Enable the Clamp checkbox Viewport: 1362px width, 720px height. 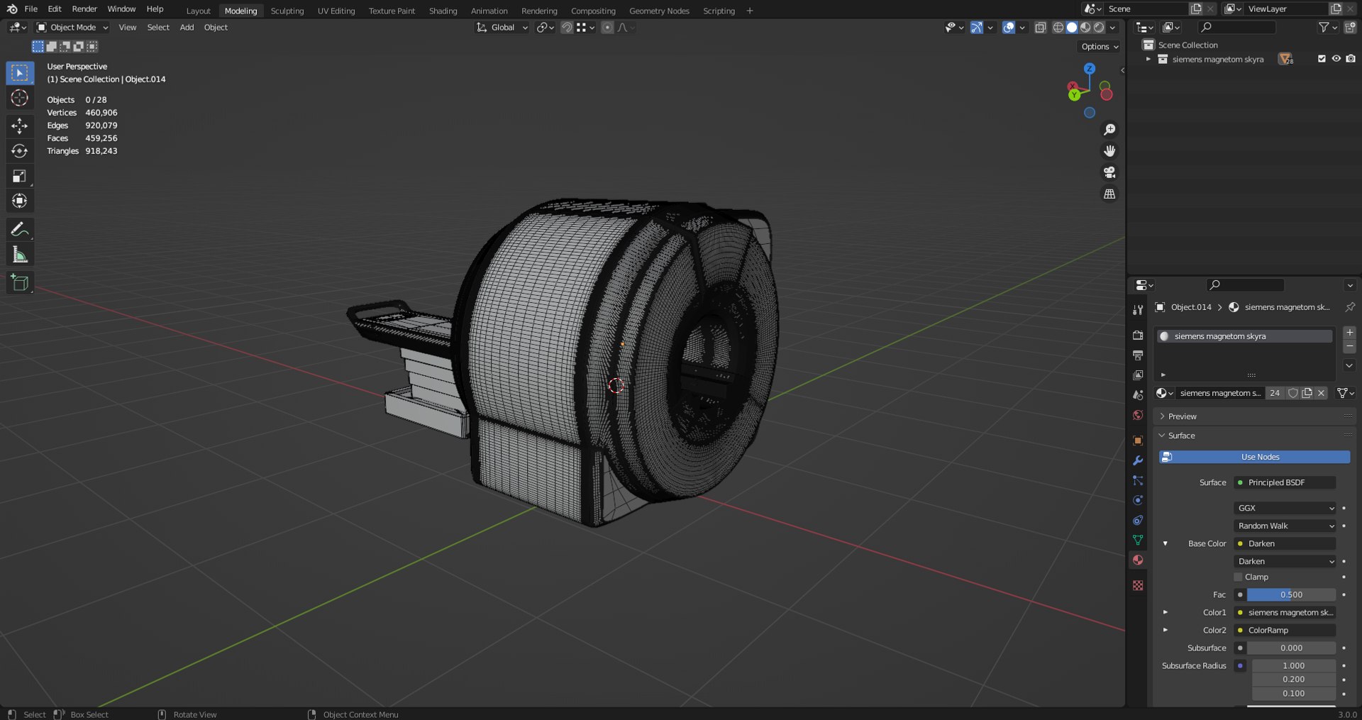[1239, 577]
